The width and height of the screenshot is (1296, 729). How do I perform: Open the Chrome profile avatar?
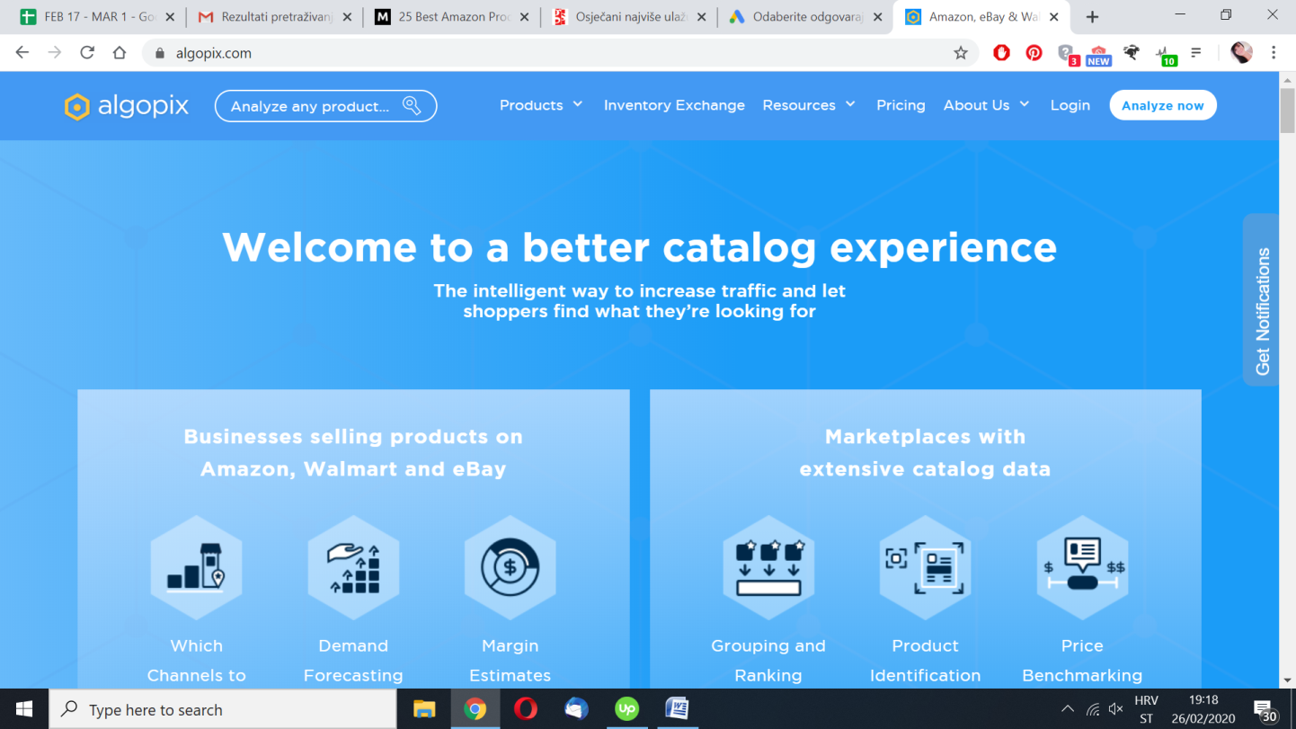[1241, 53]
